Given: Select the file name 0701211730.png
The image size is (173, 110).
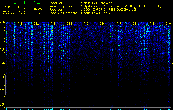Looking at the screenshot, I should click(14, 7).
